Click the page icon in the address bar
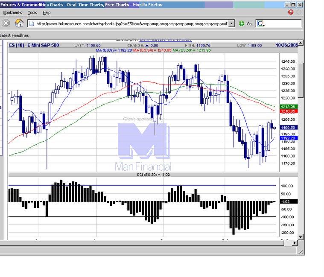The height and width of the screenshot is (277, 324). [32, 23]
